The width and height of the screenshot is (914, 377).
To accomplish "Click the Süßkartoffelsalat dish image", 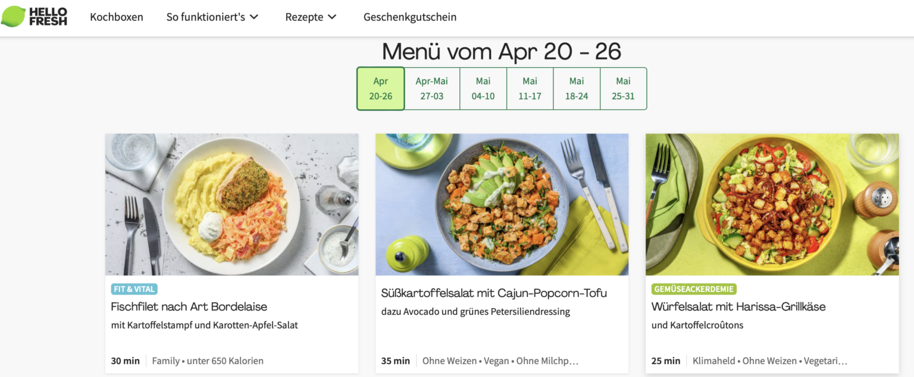I will (x=501, y=204).
